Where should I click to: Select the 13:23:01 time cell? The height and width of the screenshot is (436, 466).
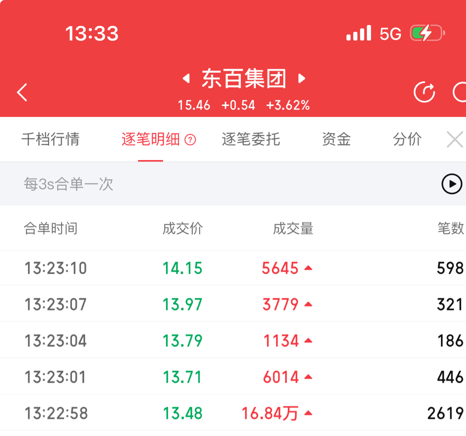click(x=56, y=377)
